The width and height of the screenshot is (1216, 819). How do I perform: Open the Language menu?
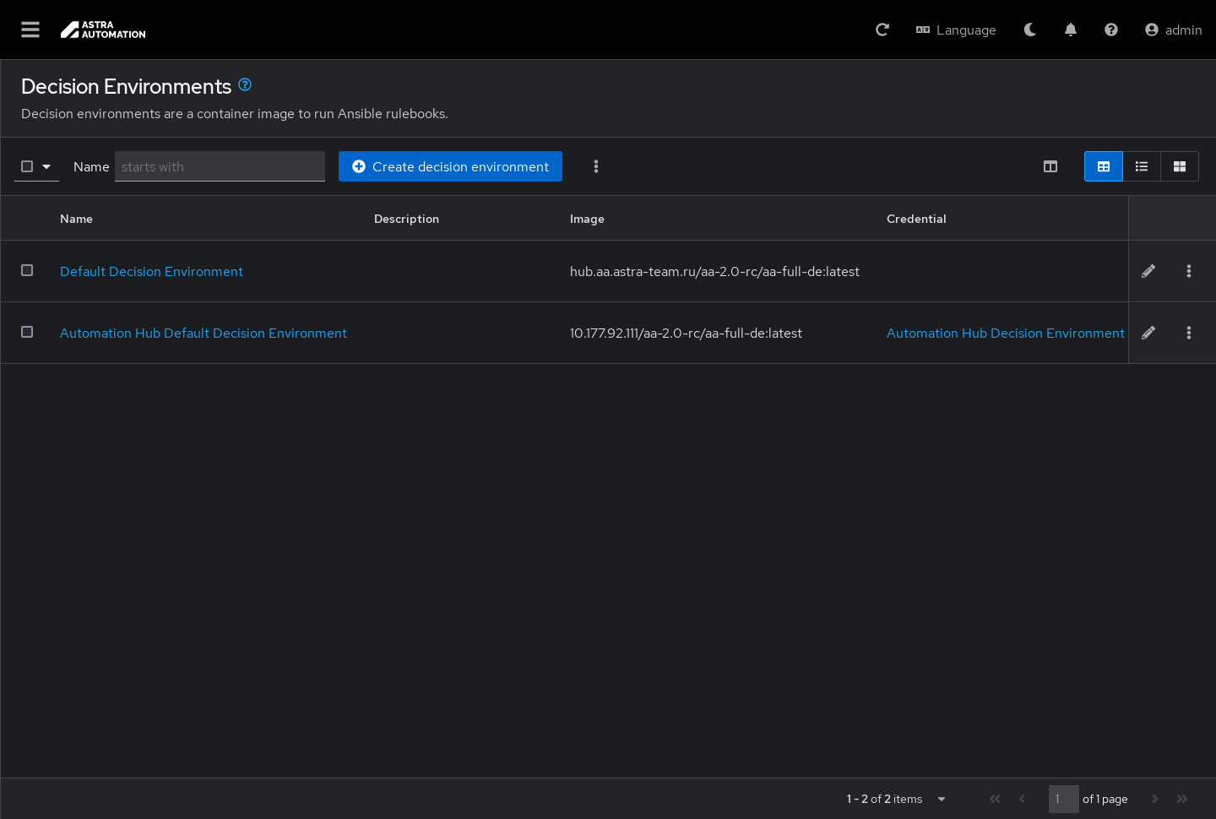[x=956, y=30]
